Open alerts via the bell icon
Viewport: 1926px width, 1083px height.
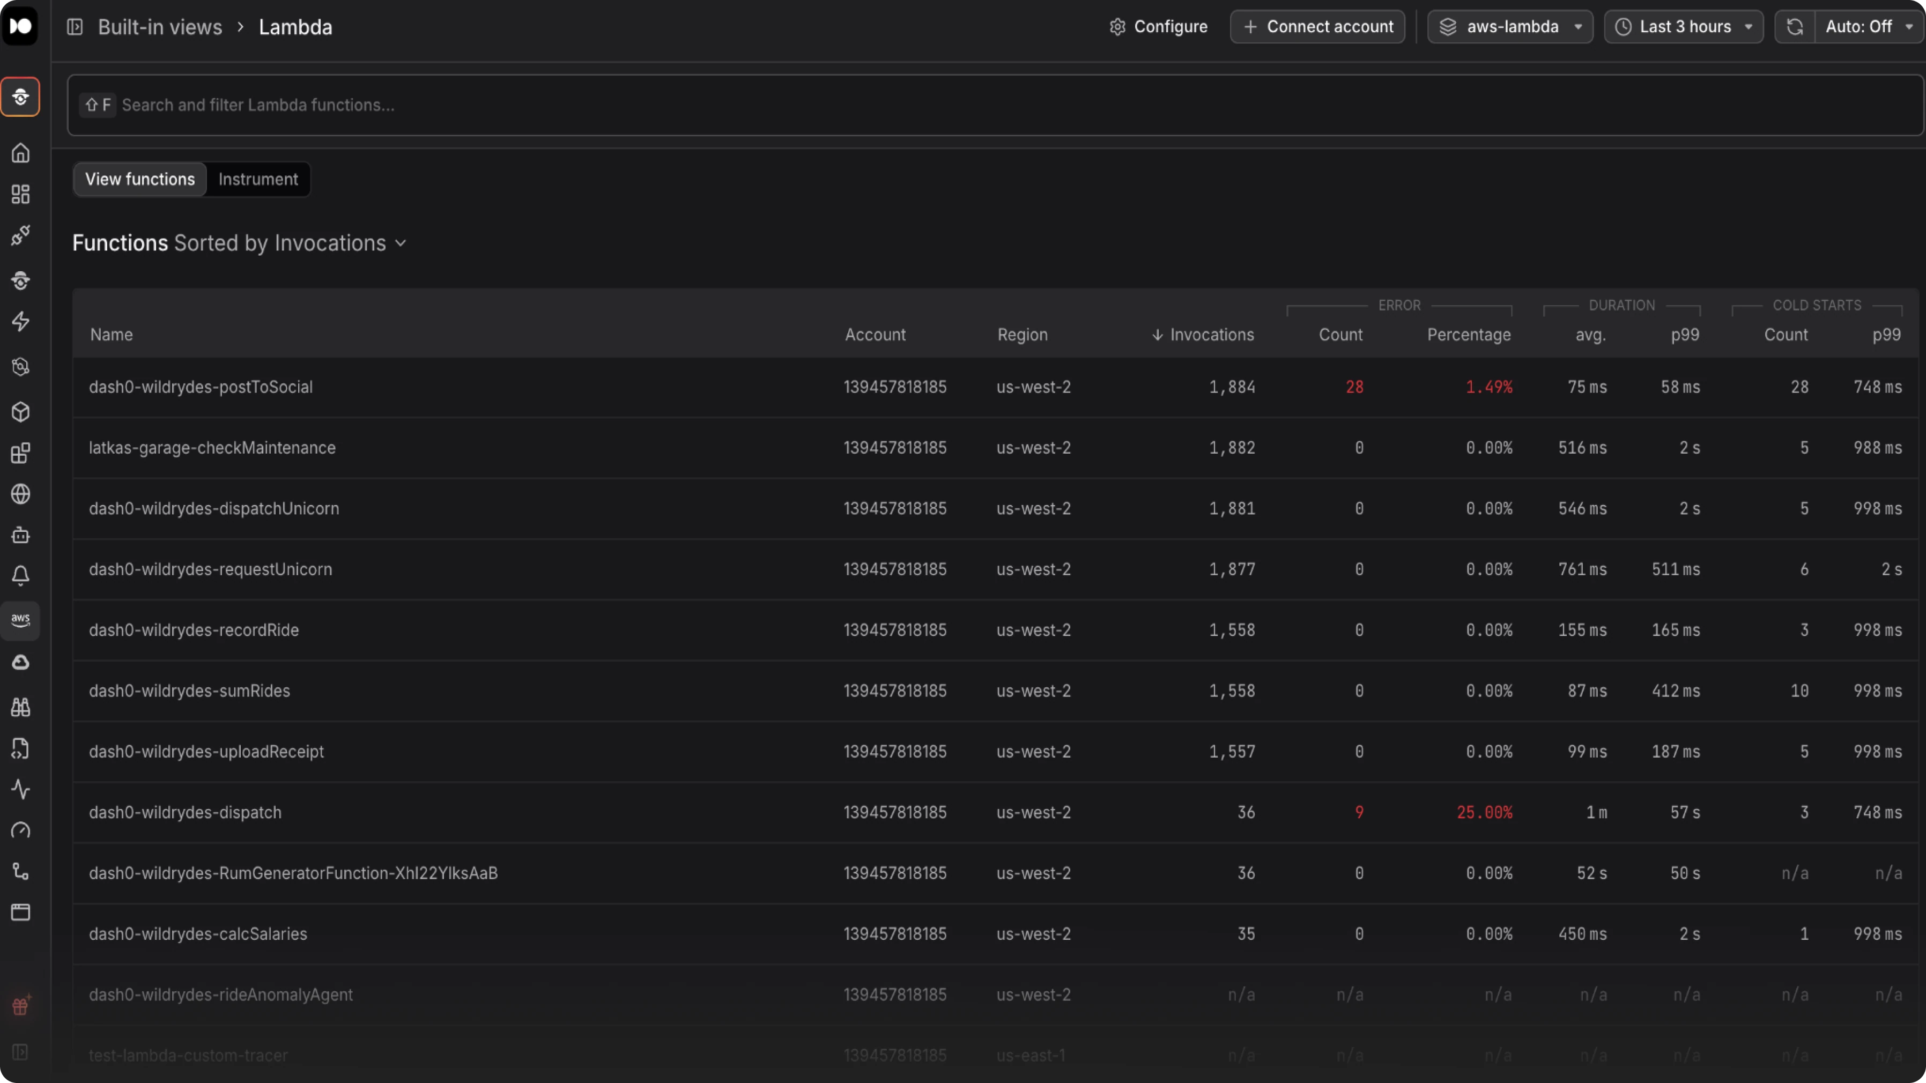click(20, 575)
